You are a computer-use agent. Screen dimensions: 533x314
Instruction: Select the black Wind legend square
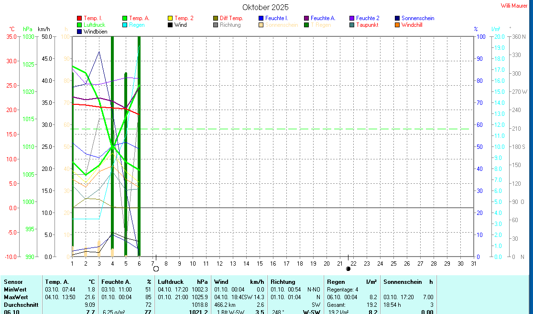[170, 25]
